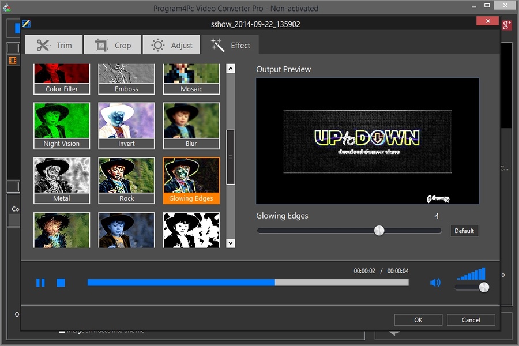Open the Crop tab
Image resolution: width=519 pixels, height=346 pixels.
(112, 45)
